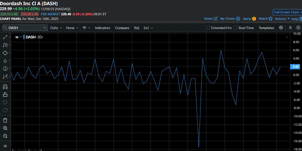Delete drawings with the trash icon

(5, 120)
